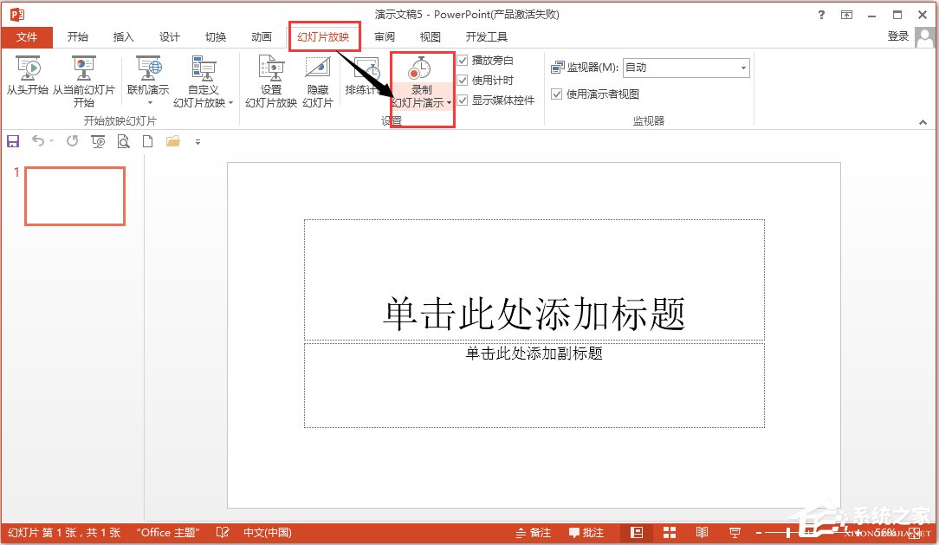Image resolution: width=939 pixels, height=545 pixels.
Task: Switch to 切换 (Transitions) tab
Action: tap(216, 37)
